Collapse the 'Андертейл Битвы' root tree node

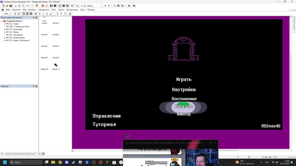(x=2, y=21)
